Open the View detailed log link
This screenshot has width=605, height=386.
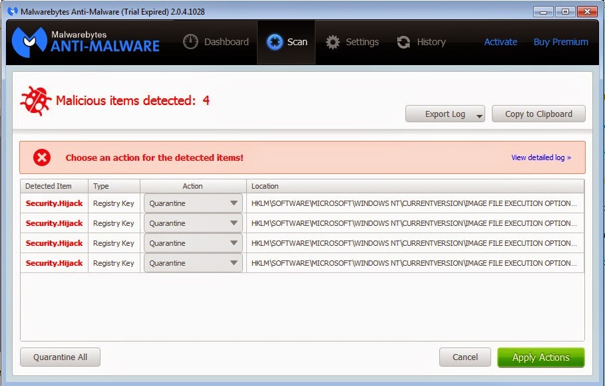click(x=541, y=157)
